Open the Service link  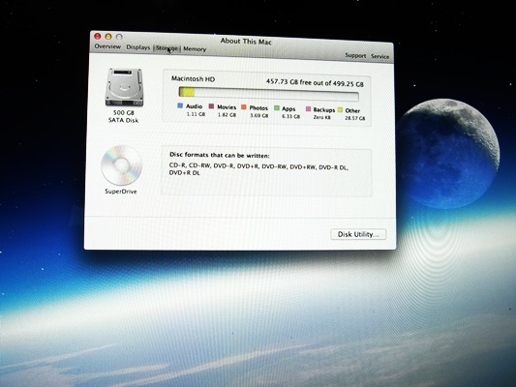pos(379,56)
